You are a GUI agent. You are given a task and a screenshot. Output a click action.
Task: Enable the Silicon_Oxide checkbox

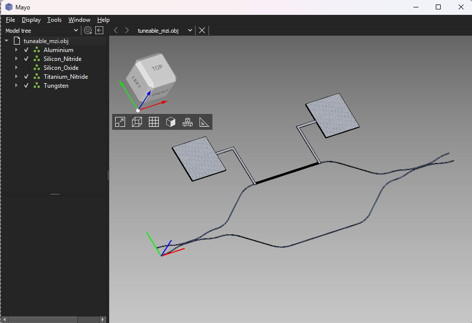[26, 68]
